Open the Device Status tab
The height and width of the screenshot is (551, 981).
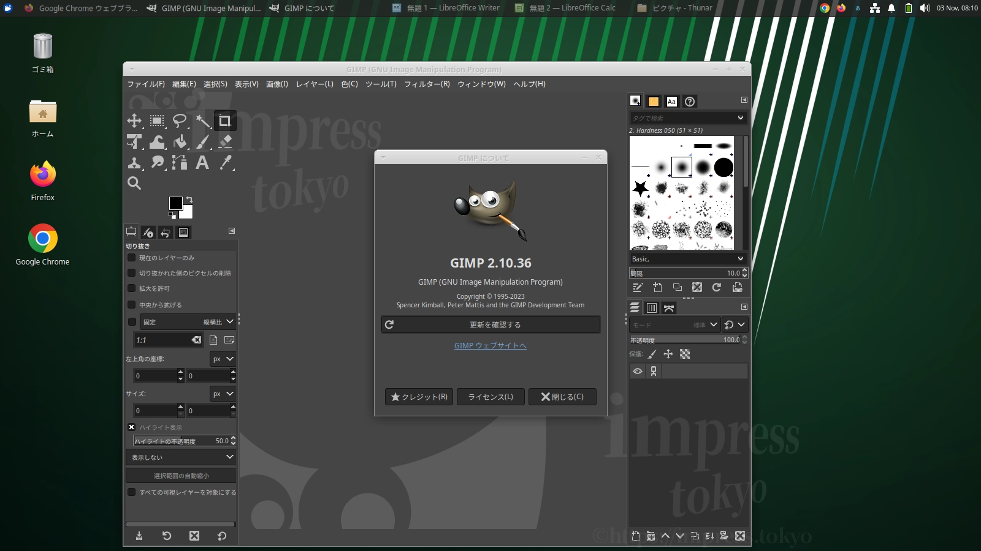(148, 232)
